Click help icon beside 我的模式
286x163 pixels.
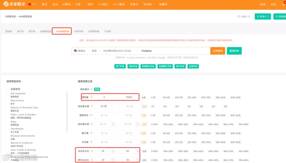click(91, 89)
